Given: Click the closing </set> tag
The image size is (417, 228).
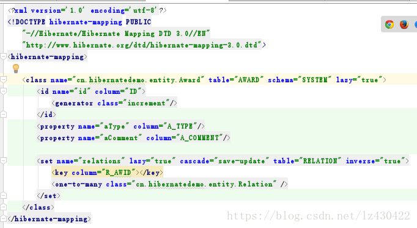Looking at the screenshot, I should tap(49, 196).
